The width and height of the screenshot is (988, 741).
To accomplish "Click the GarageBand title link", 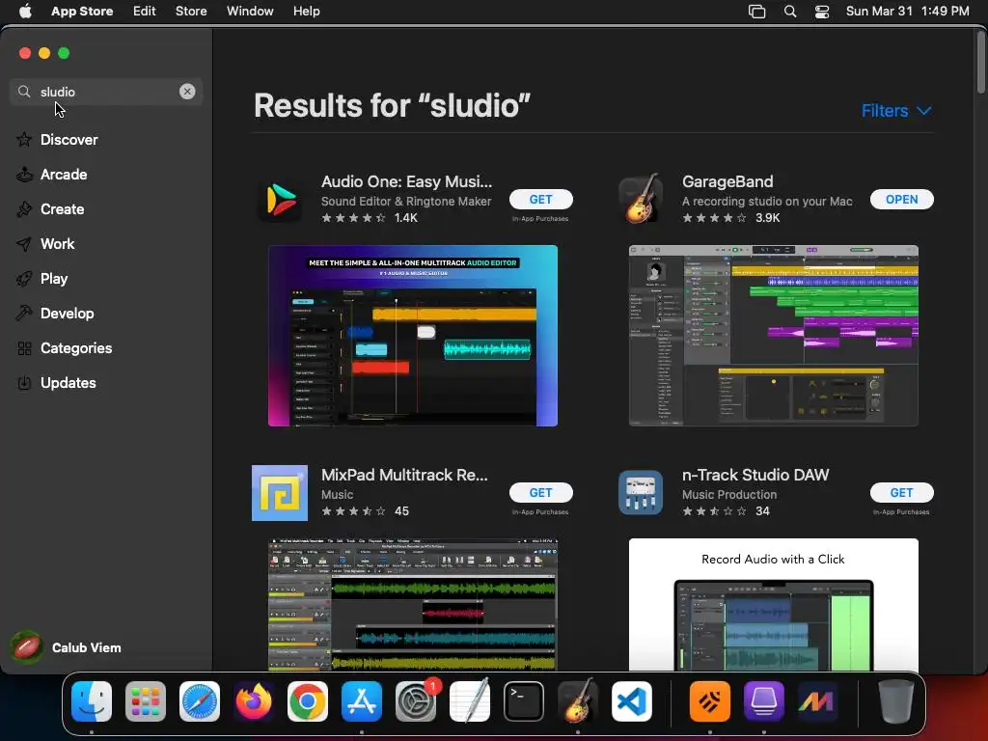I will pyautogui.click(x=727, y=181).
